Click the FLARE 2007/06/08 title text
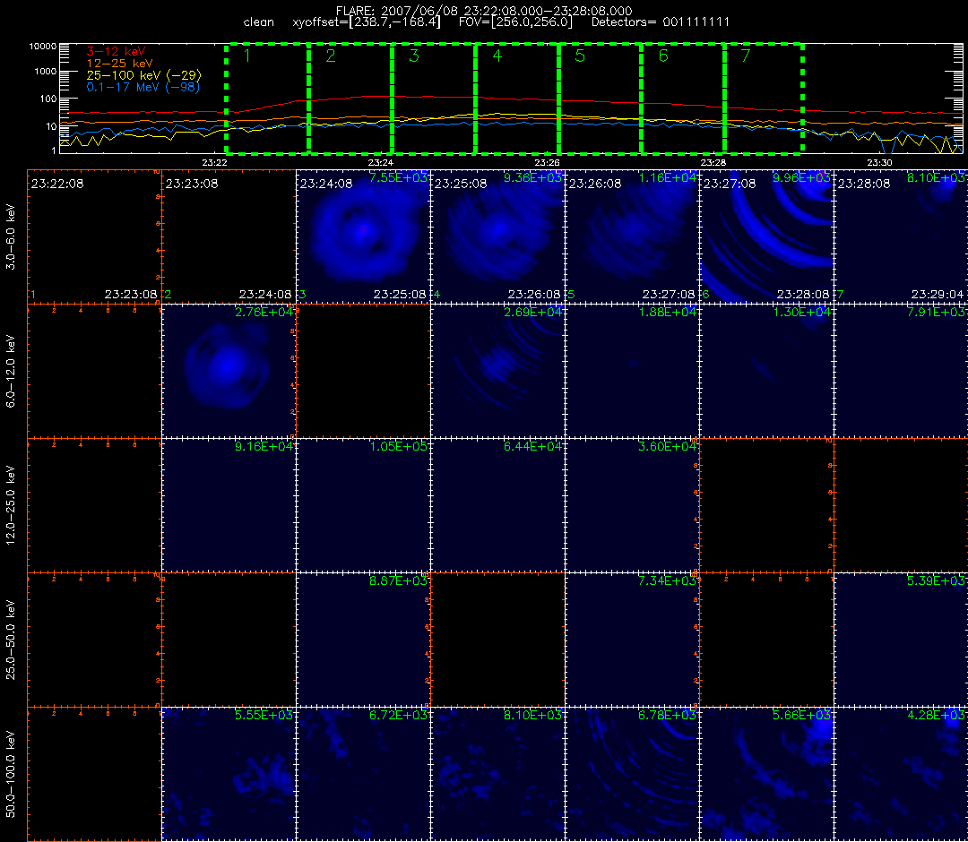Image resolution: width=968 pixels, height=842 pixels. (x=484, y=11)
